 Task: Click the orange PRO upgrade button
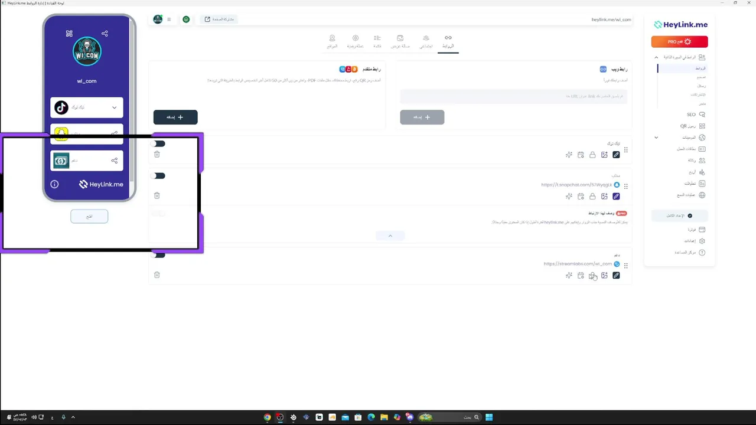click(679, 42)
